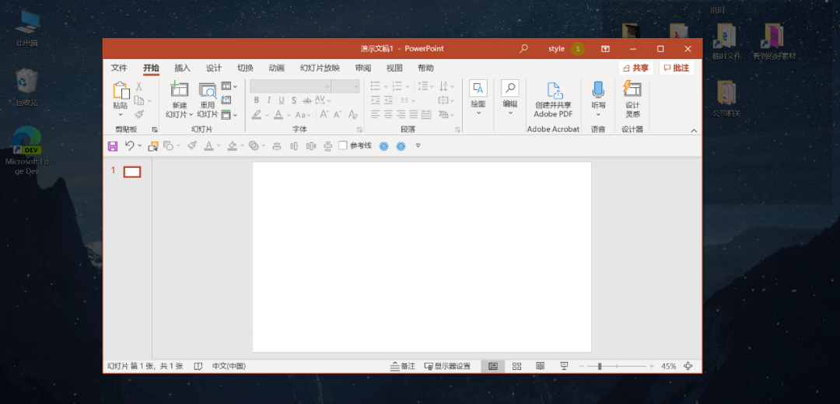Apply Italic formatting
The image size is (840, 404).
click(x=269, y=100)
